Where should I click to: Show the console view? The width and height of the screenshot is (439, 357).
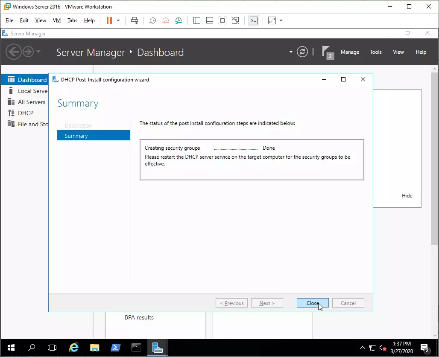click(254, 20)
